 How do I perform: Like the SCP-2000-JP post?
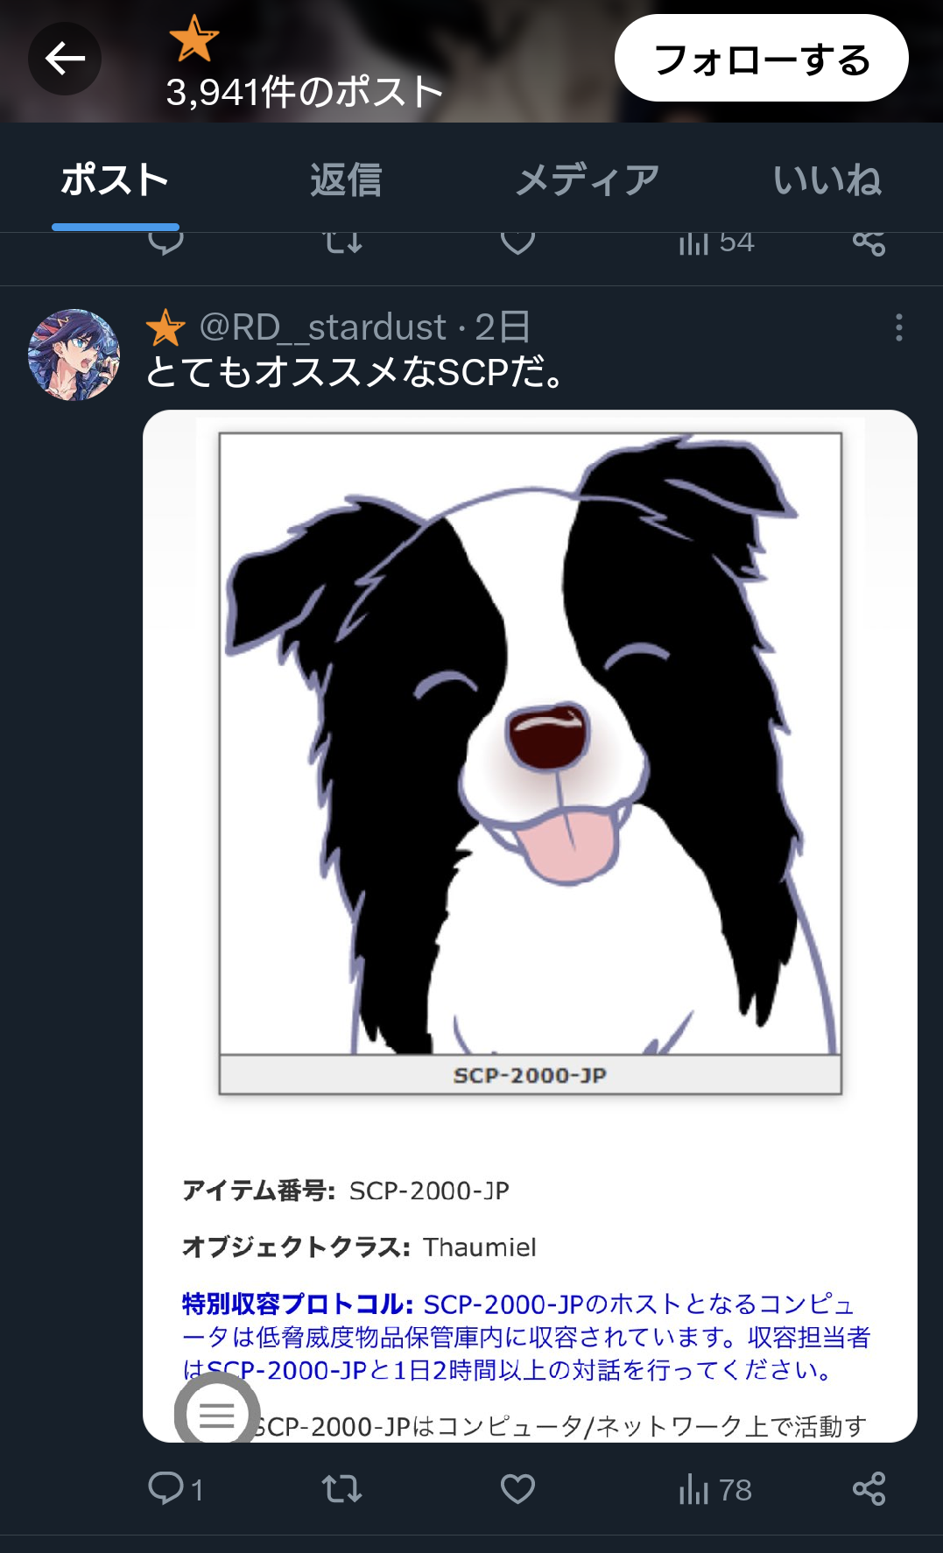tap(517, 1488)
